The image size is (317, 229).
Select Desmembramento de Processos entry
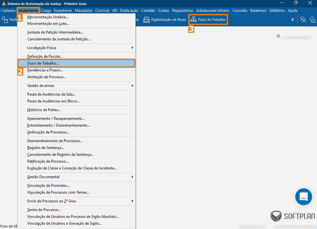coord(76,141)
